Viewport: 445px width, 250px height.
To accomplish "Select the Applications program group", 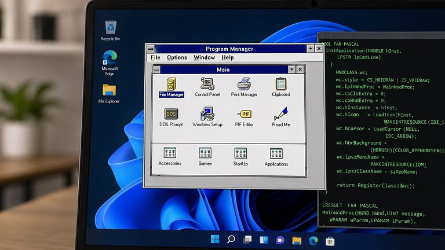I will click(x=276, y=157).
